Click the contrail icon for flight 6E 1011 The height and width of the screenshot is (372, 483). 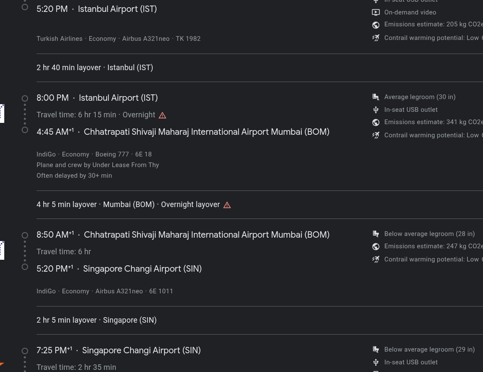point(376,259)
